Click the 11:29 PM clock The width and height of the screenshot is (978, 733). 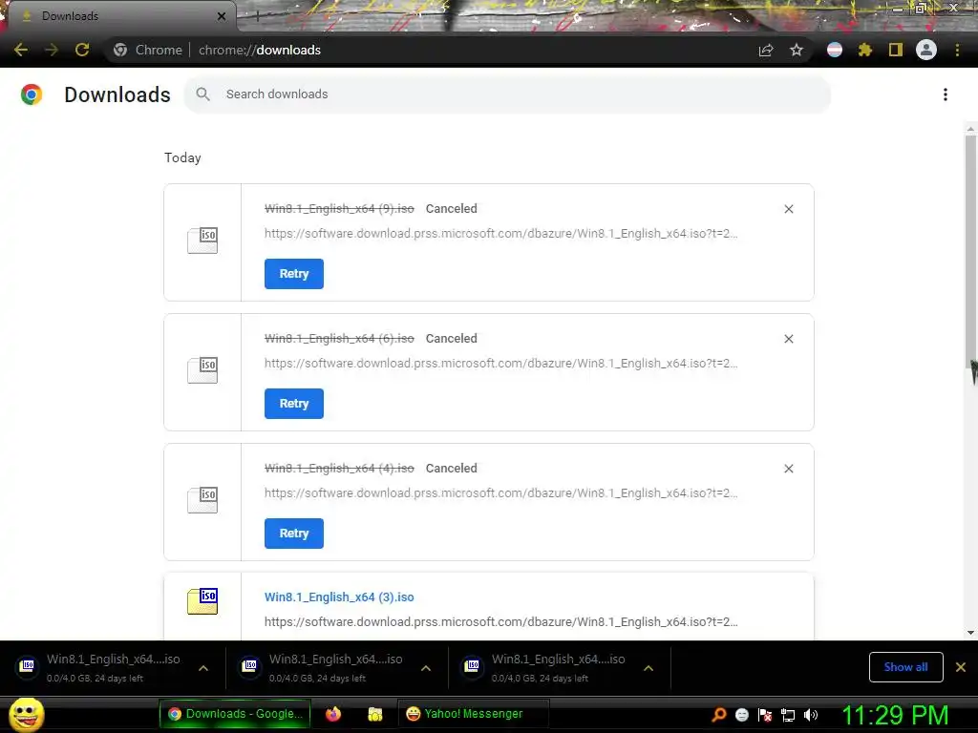(x=895, y=715)
